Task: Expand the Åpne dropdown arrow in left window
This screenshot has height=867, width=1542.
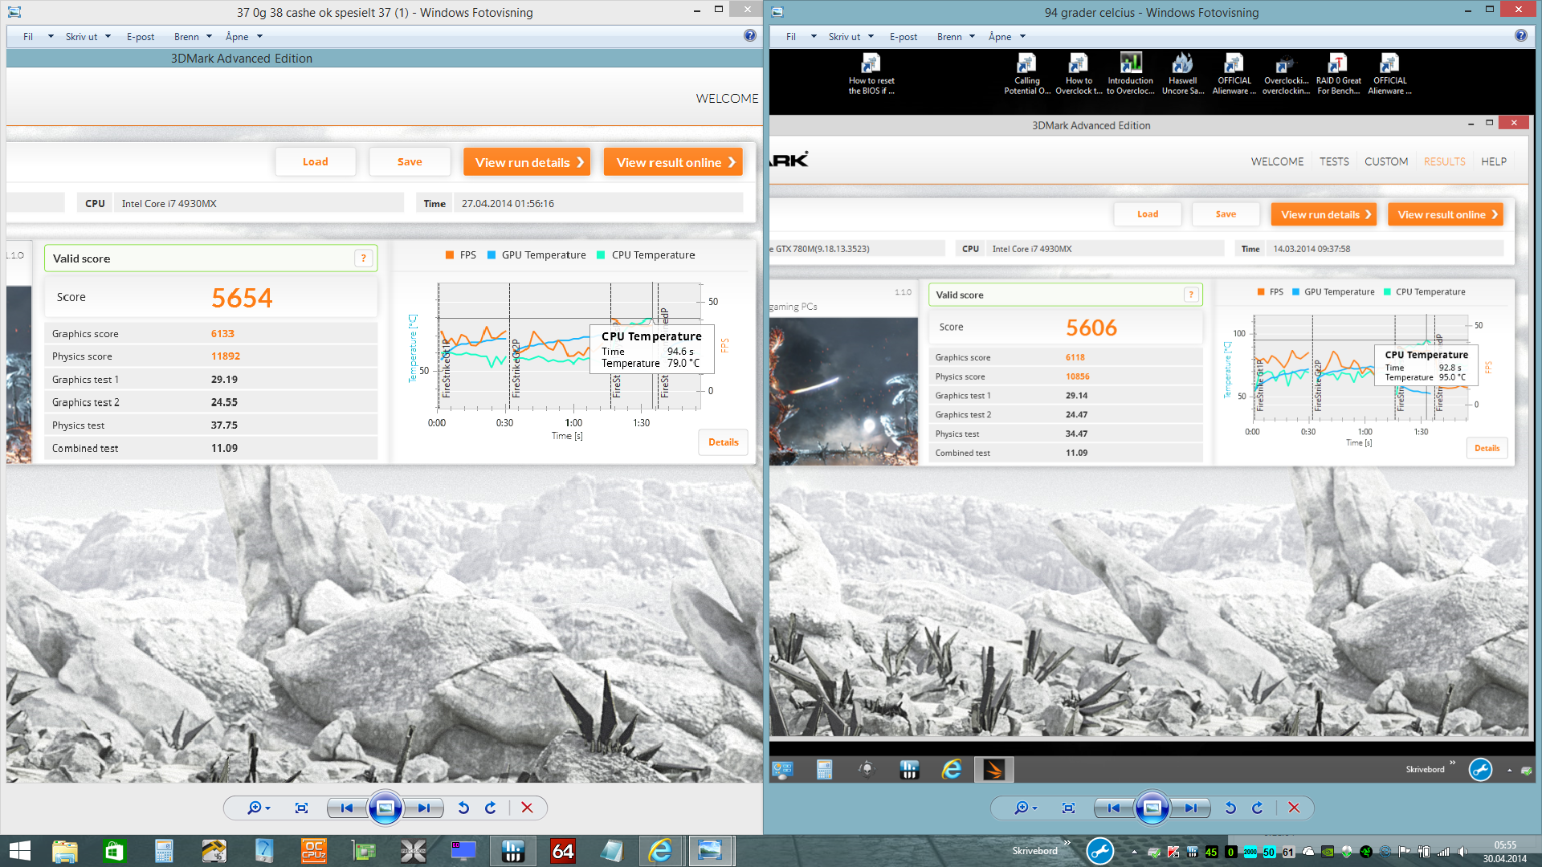Action: click(259, 37)
